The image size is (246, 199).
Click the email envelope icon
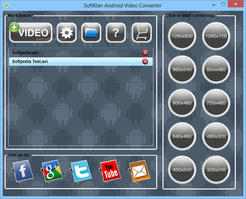point(139,171)
